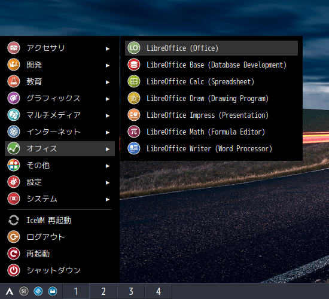Open LibreOffice Calc (Spreadsheet)

[x=211, y=81]
